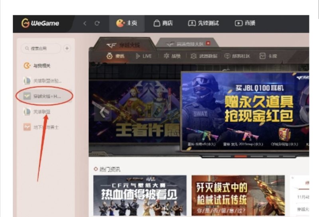Switch to the 高清竞技大区 tab

(x=187, y=43)
